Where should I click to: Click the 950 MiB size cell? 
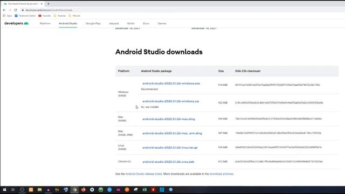pos(223,119)
